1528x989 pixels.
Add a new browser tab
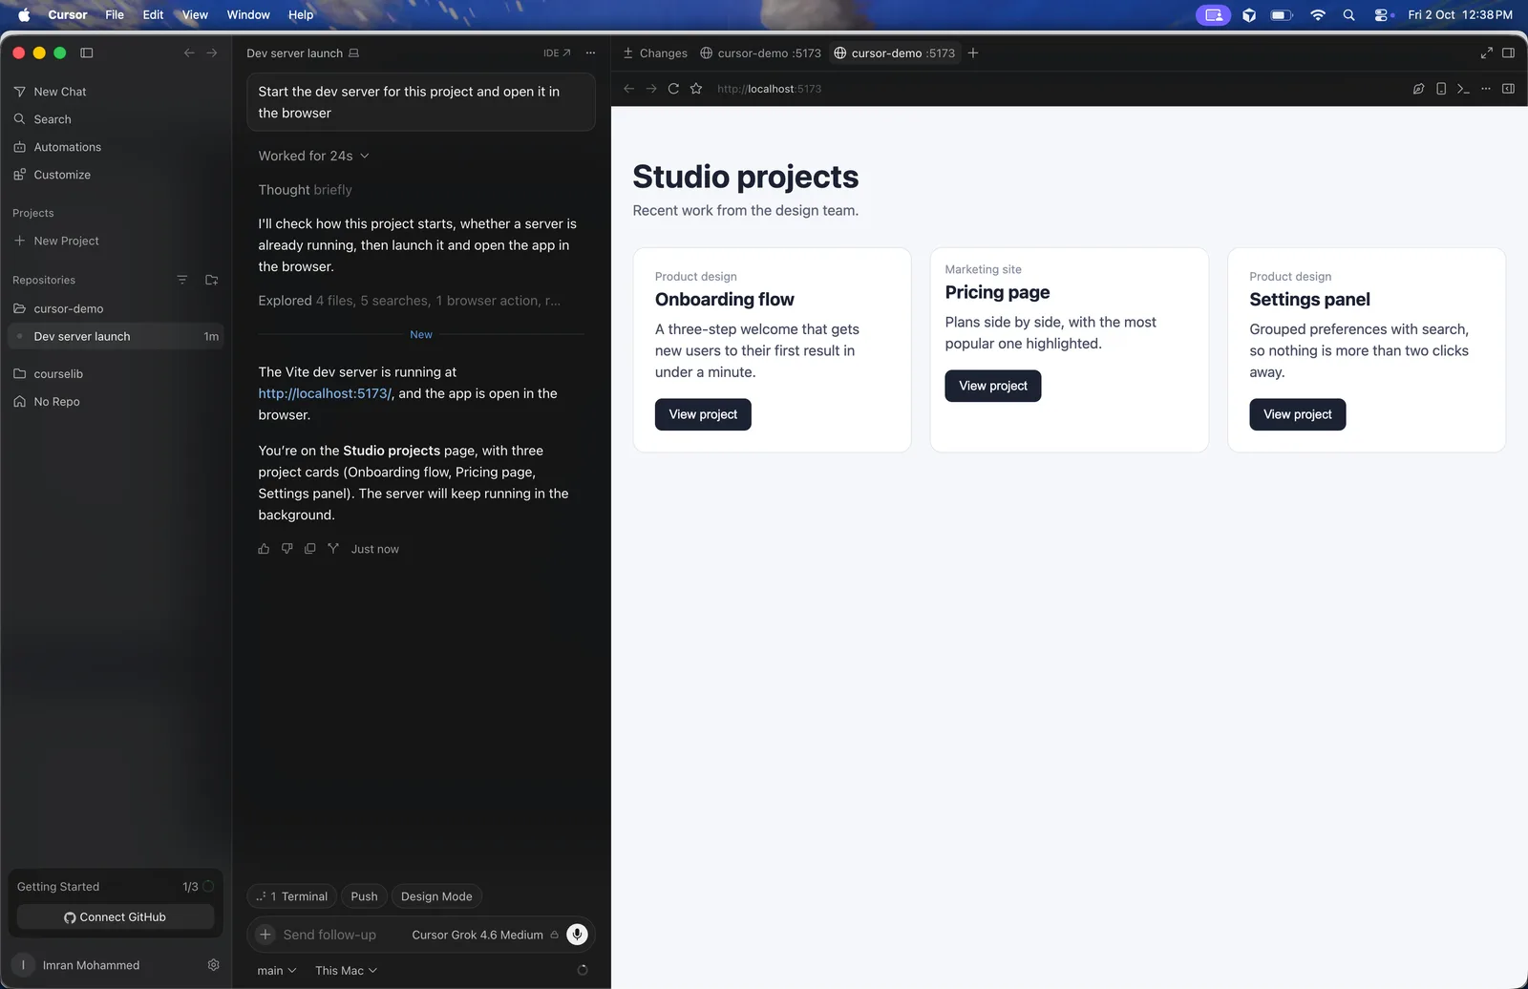(x=973, y=53)
